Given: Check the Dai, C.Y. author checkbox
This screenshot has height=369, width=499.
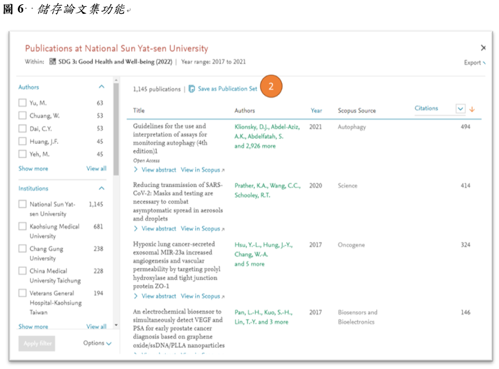Looking at the screenshot, I should [x=22, y=129].
